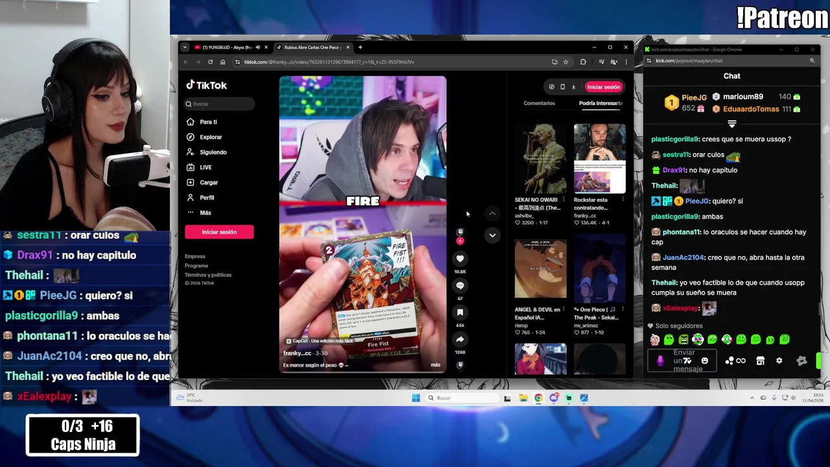Switch to the YUNGBLUD - Abyss browser tab

[x=230, y=47]
